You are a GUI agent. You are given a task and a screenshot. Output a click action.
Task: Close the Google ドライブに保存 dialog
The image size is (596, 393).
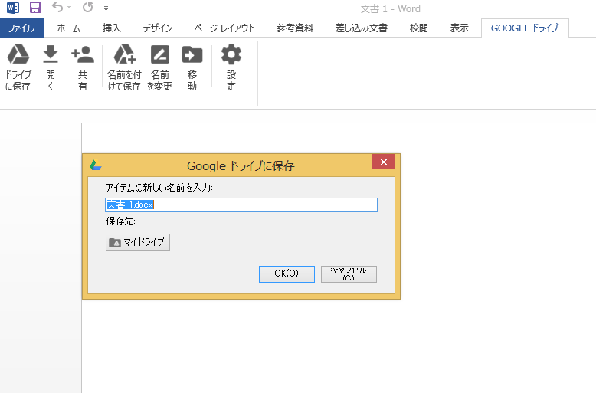(383, 162)
